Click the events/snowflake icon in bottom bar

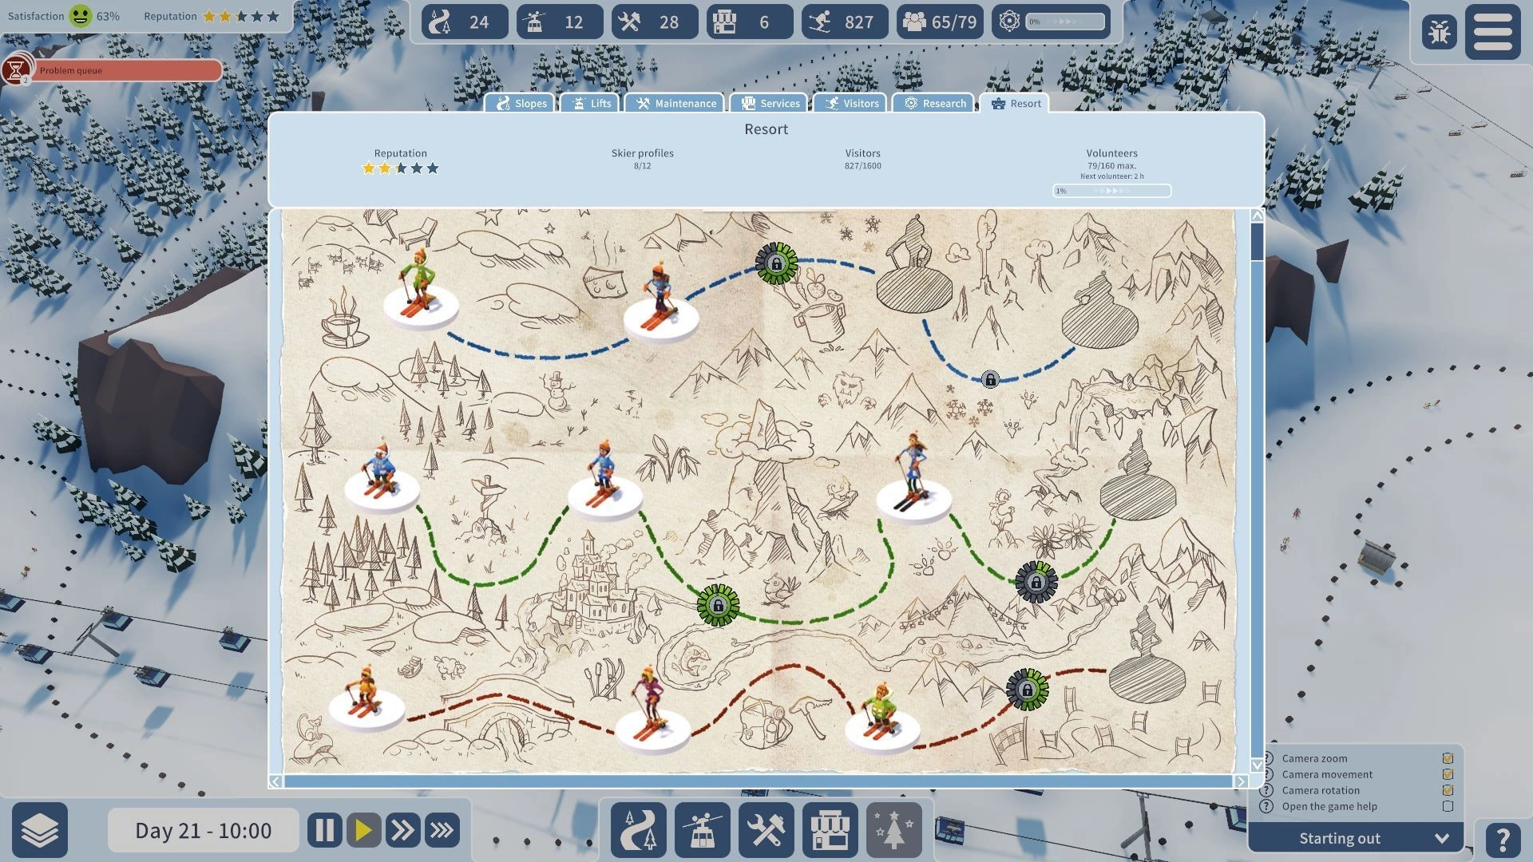[x=896, y=829]
